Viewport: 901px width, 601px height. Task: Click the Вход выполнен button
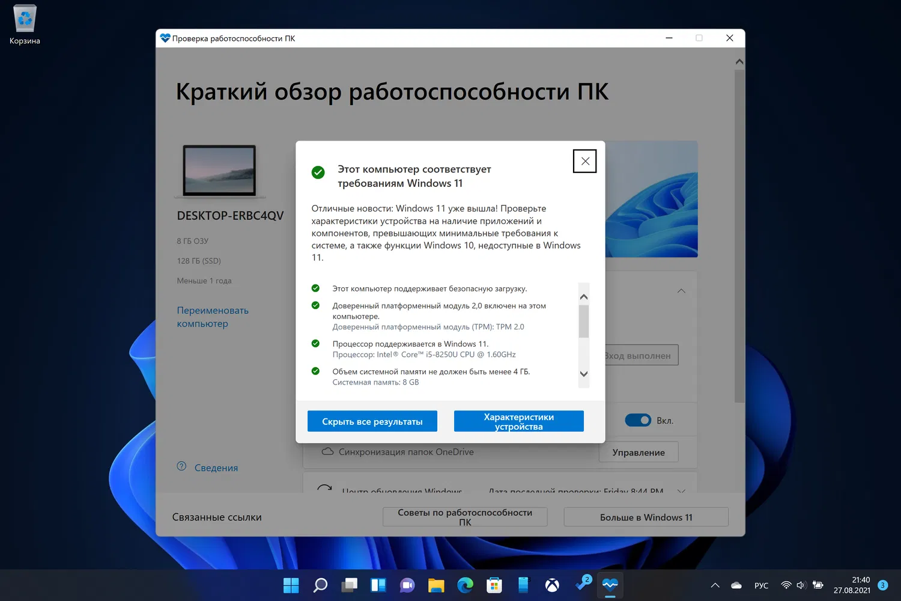point(642,355)
